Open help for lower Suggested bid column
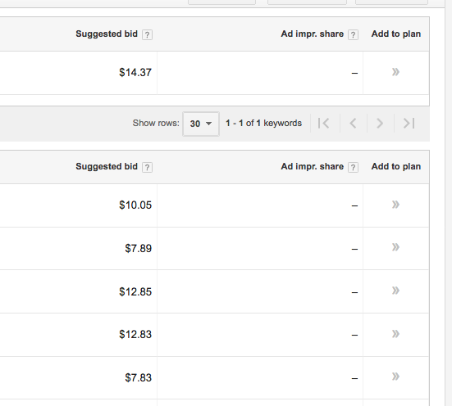 [x=147, y=167]
